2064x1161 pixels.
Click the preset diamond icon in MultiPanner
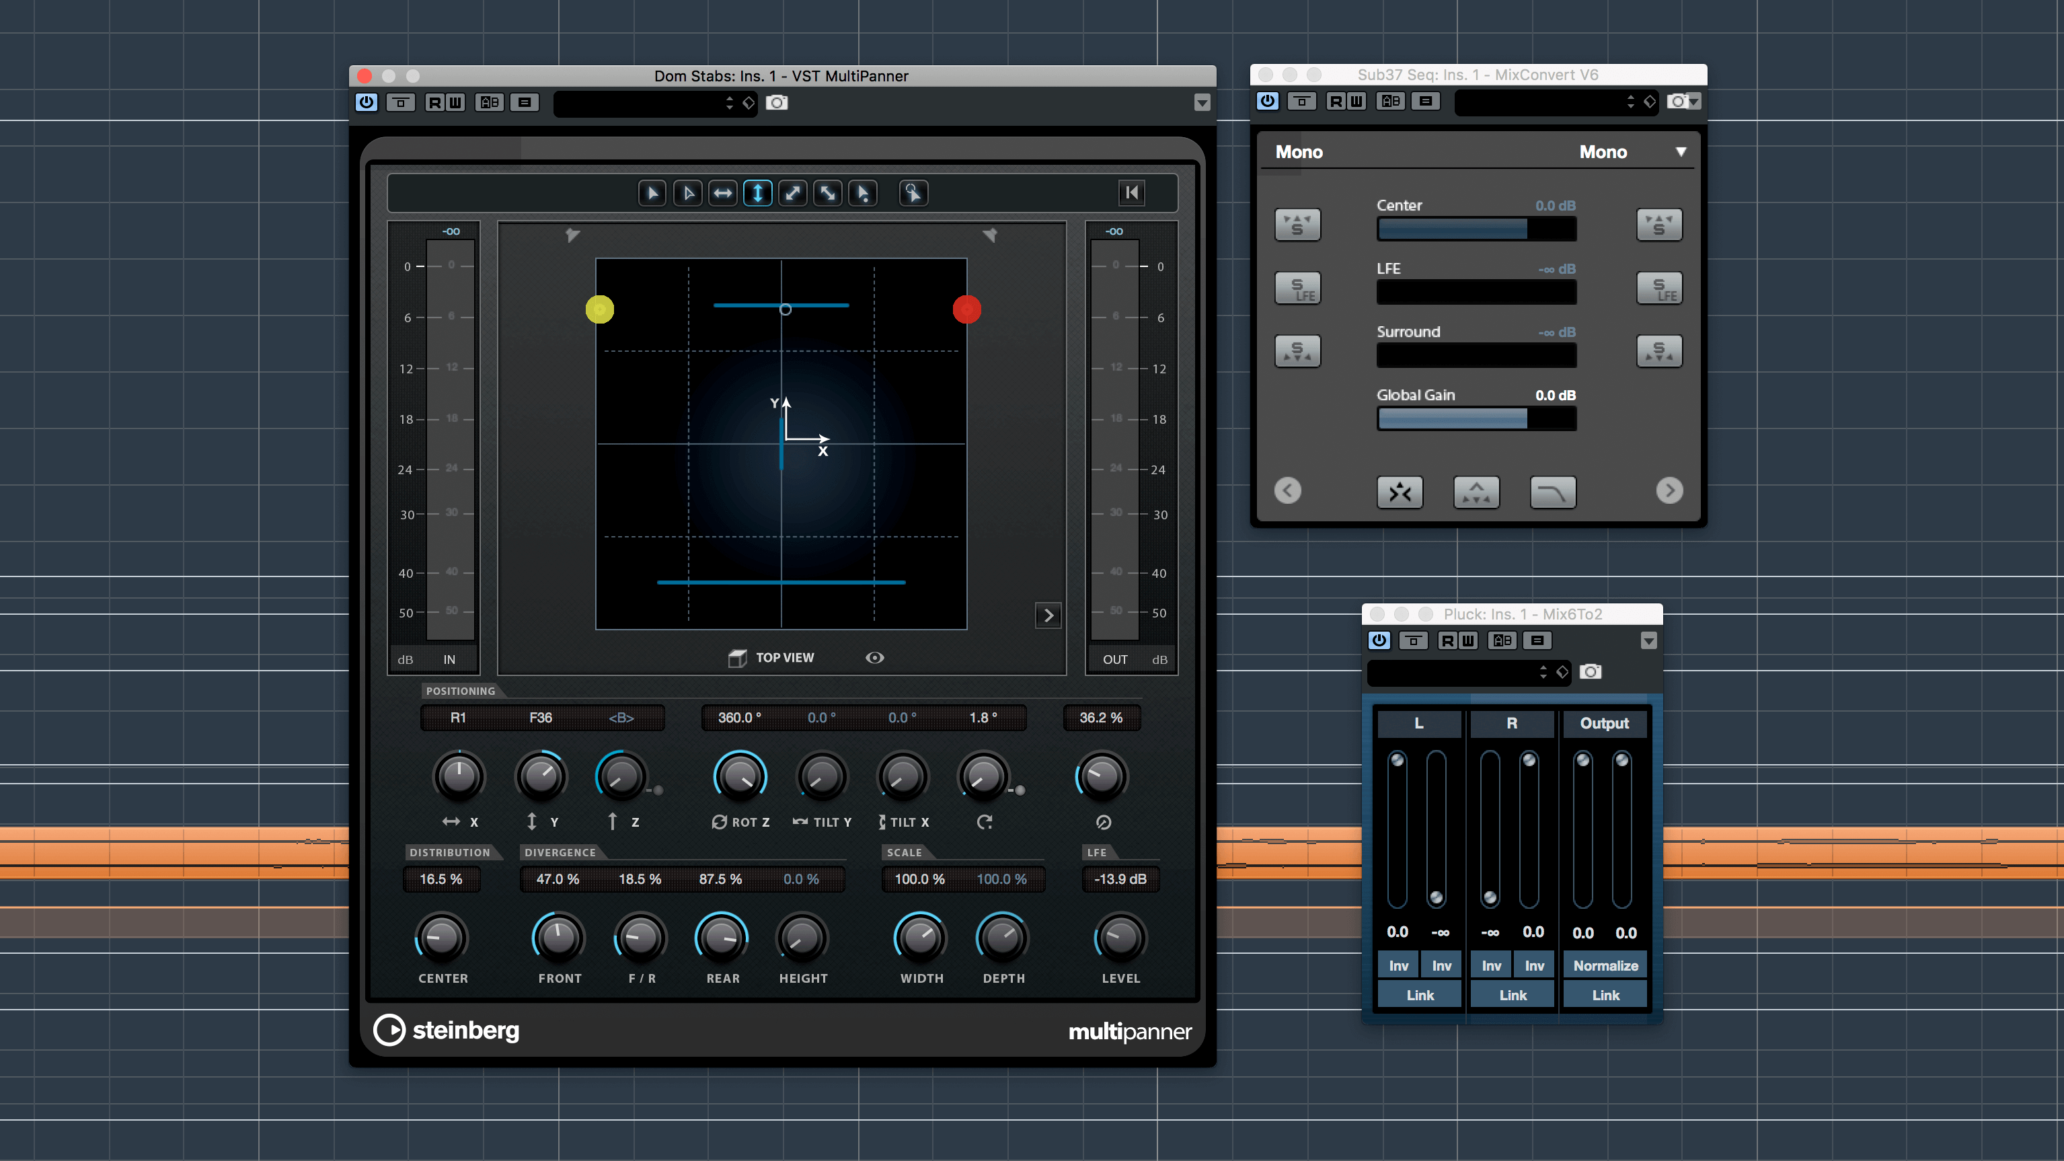[x=749, y=102]
